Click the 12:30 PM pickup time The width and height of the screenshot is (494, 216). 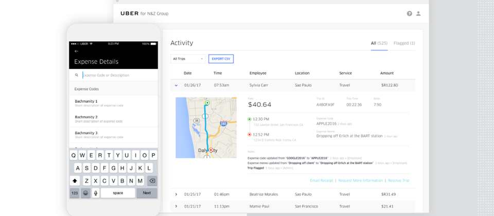(261, 119)
